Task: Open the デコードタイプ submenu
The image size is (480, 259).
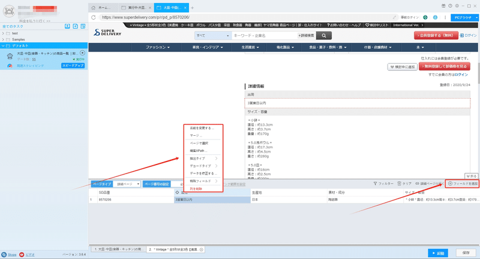Action: click(x=203, y=166)
